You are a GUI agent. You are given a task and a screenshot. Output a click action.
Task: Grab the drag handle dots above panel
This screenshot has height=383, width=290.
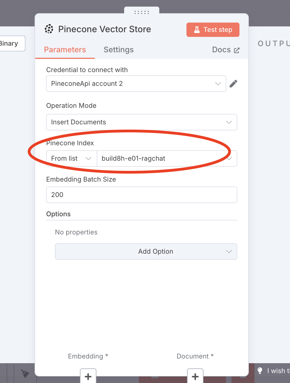[142, 12]
